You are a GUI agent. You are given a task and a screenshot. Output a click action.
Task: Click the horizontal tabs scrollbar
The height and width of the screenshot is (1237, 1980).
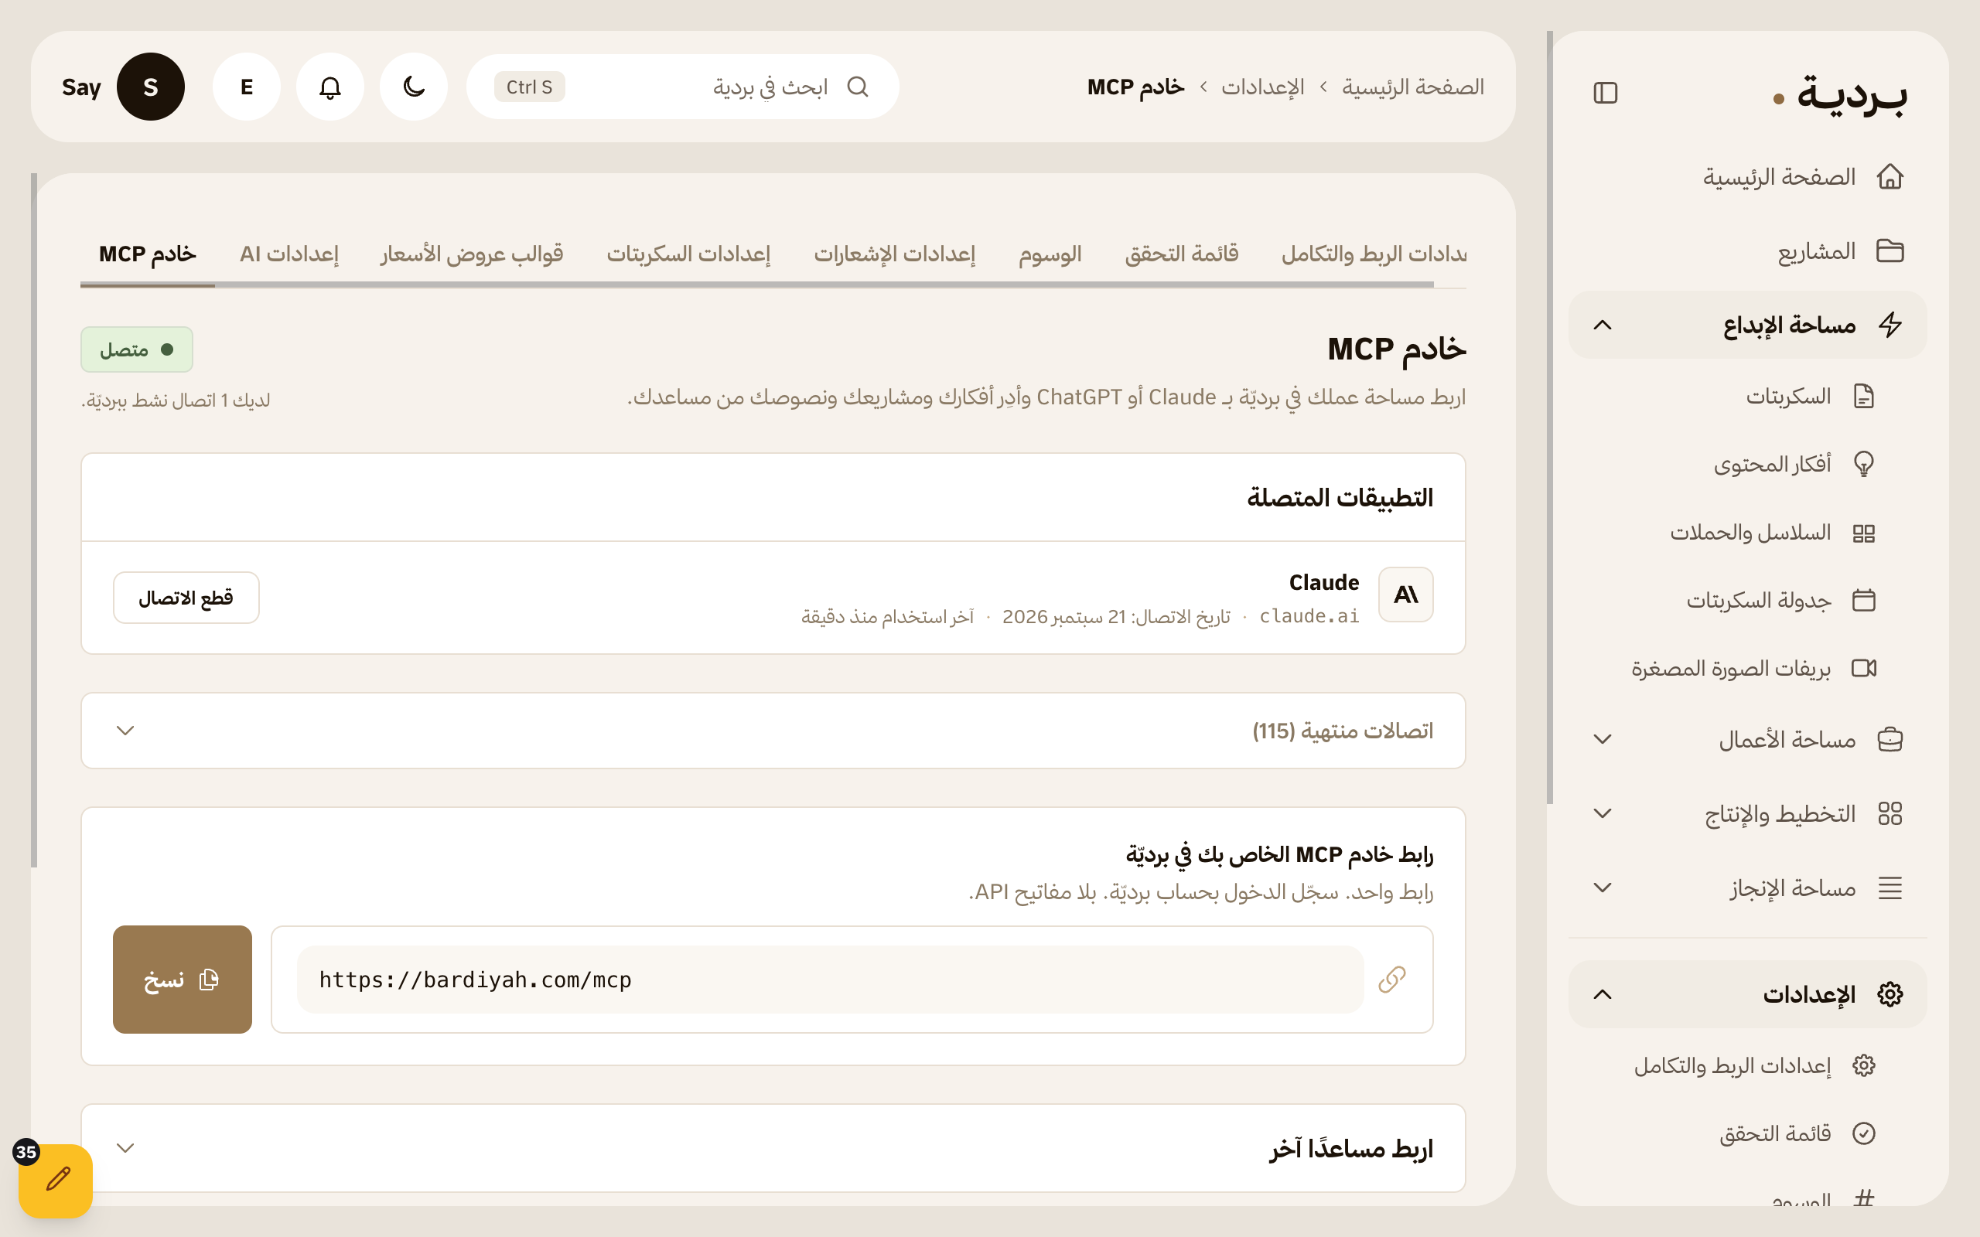(x=757, y=284)
